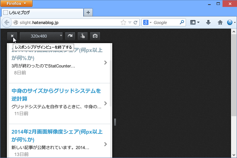Click the inner viewport scrollbar thumb
Viewport: 237px width, 158px height.
(111, 84)
